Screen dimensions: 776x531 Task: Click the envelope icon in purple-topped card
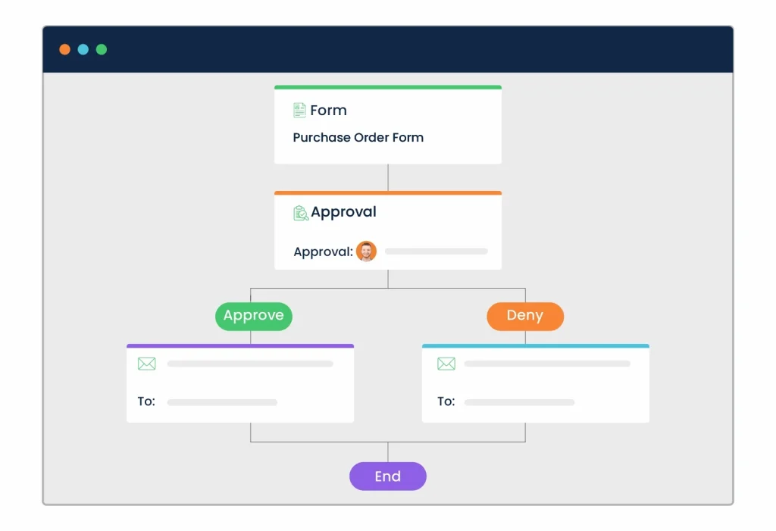tap(146, 364)
